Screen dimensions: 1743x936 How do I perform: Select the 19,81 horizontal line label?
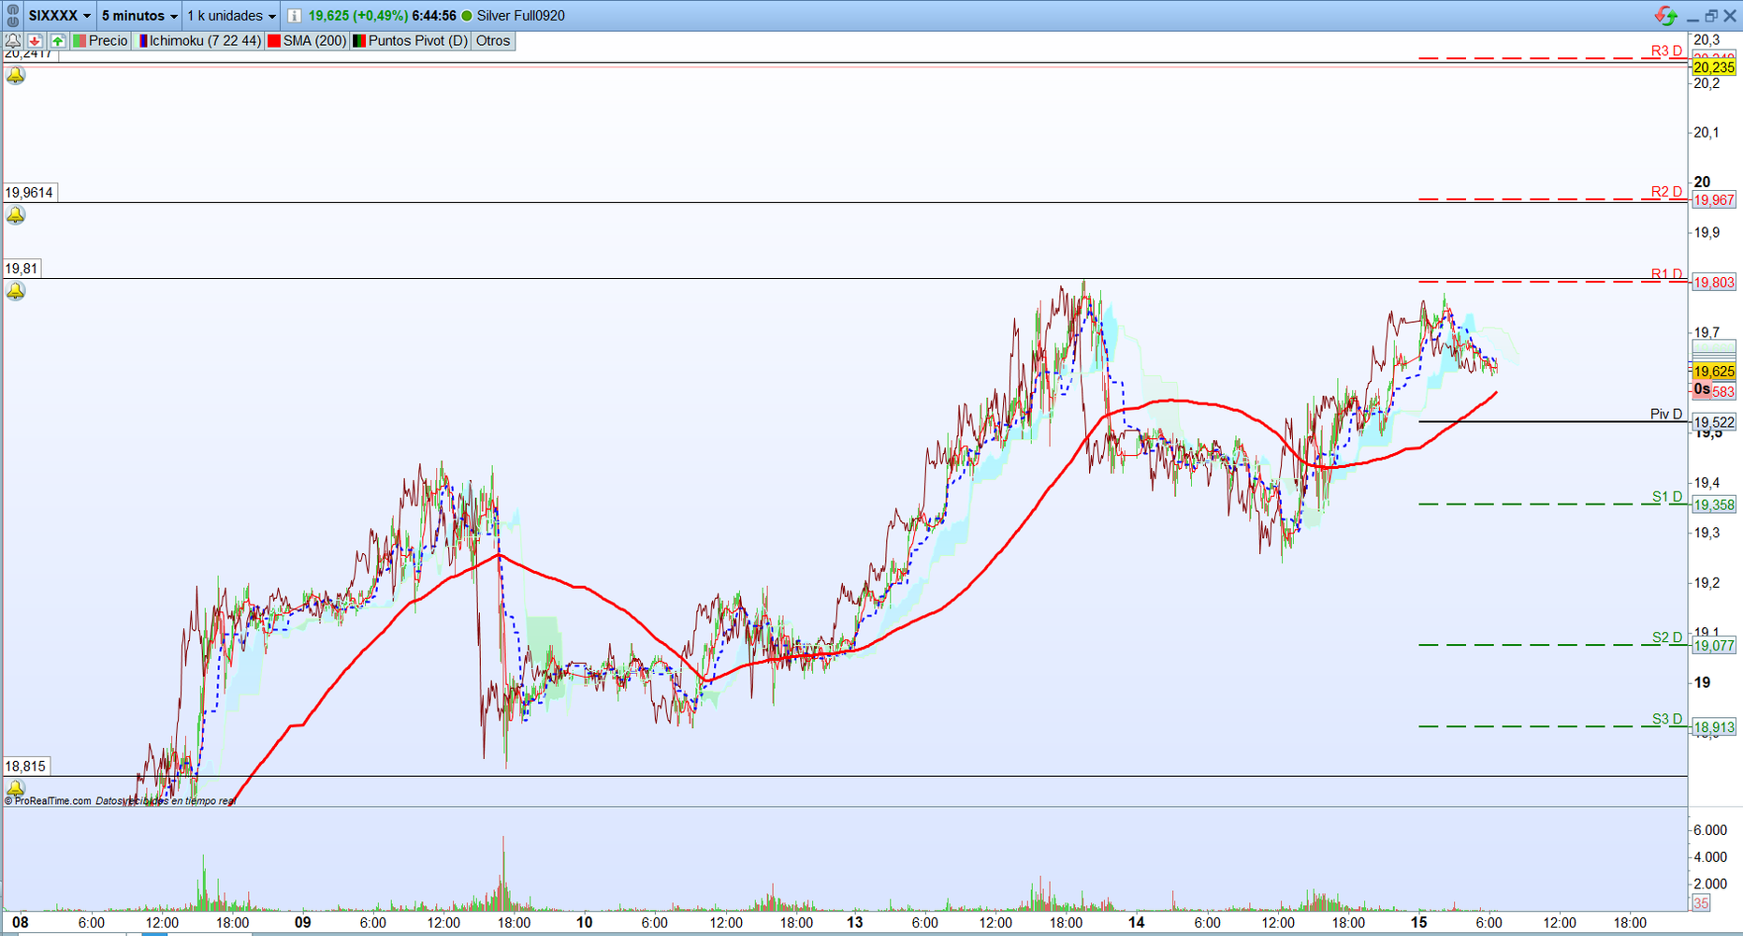22,269
